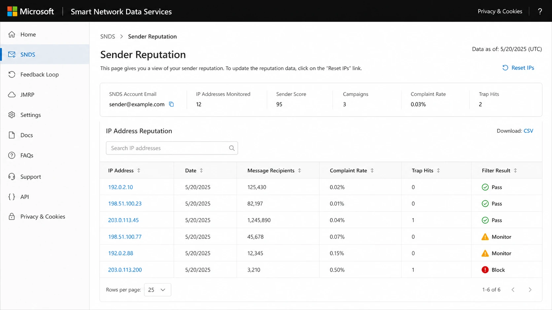Click the Support headset icon

[12, 177]
